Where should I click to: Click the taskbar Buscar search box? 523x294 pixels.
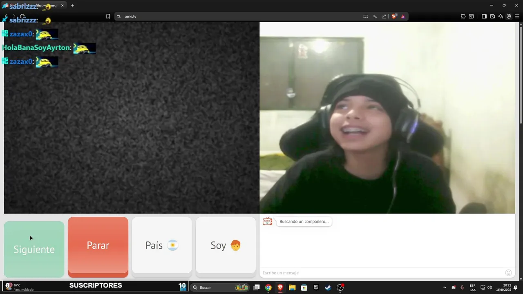[220, 287]
